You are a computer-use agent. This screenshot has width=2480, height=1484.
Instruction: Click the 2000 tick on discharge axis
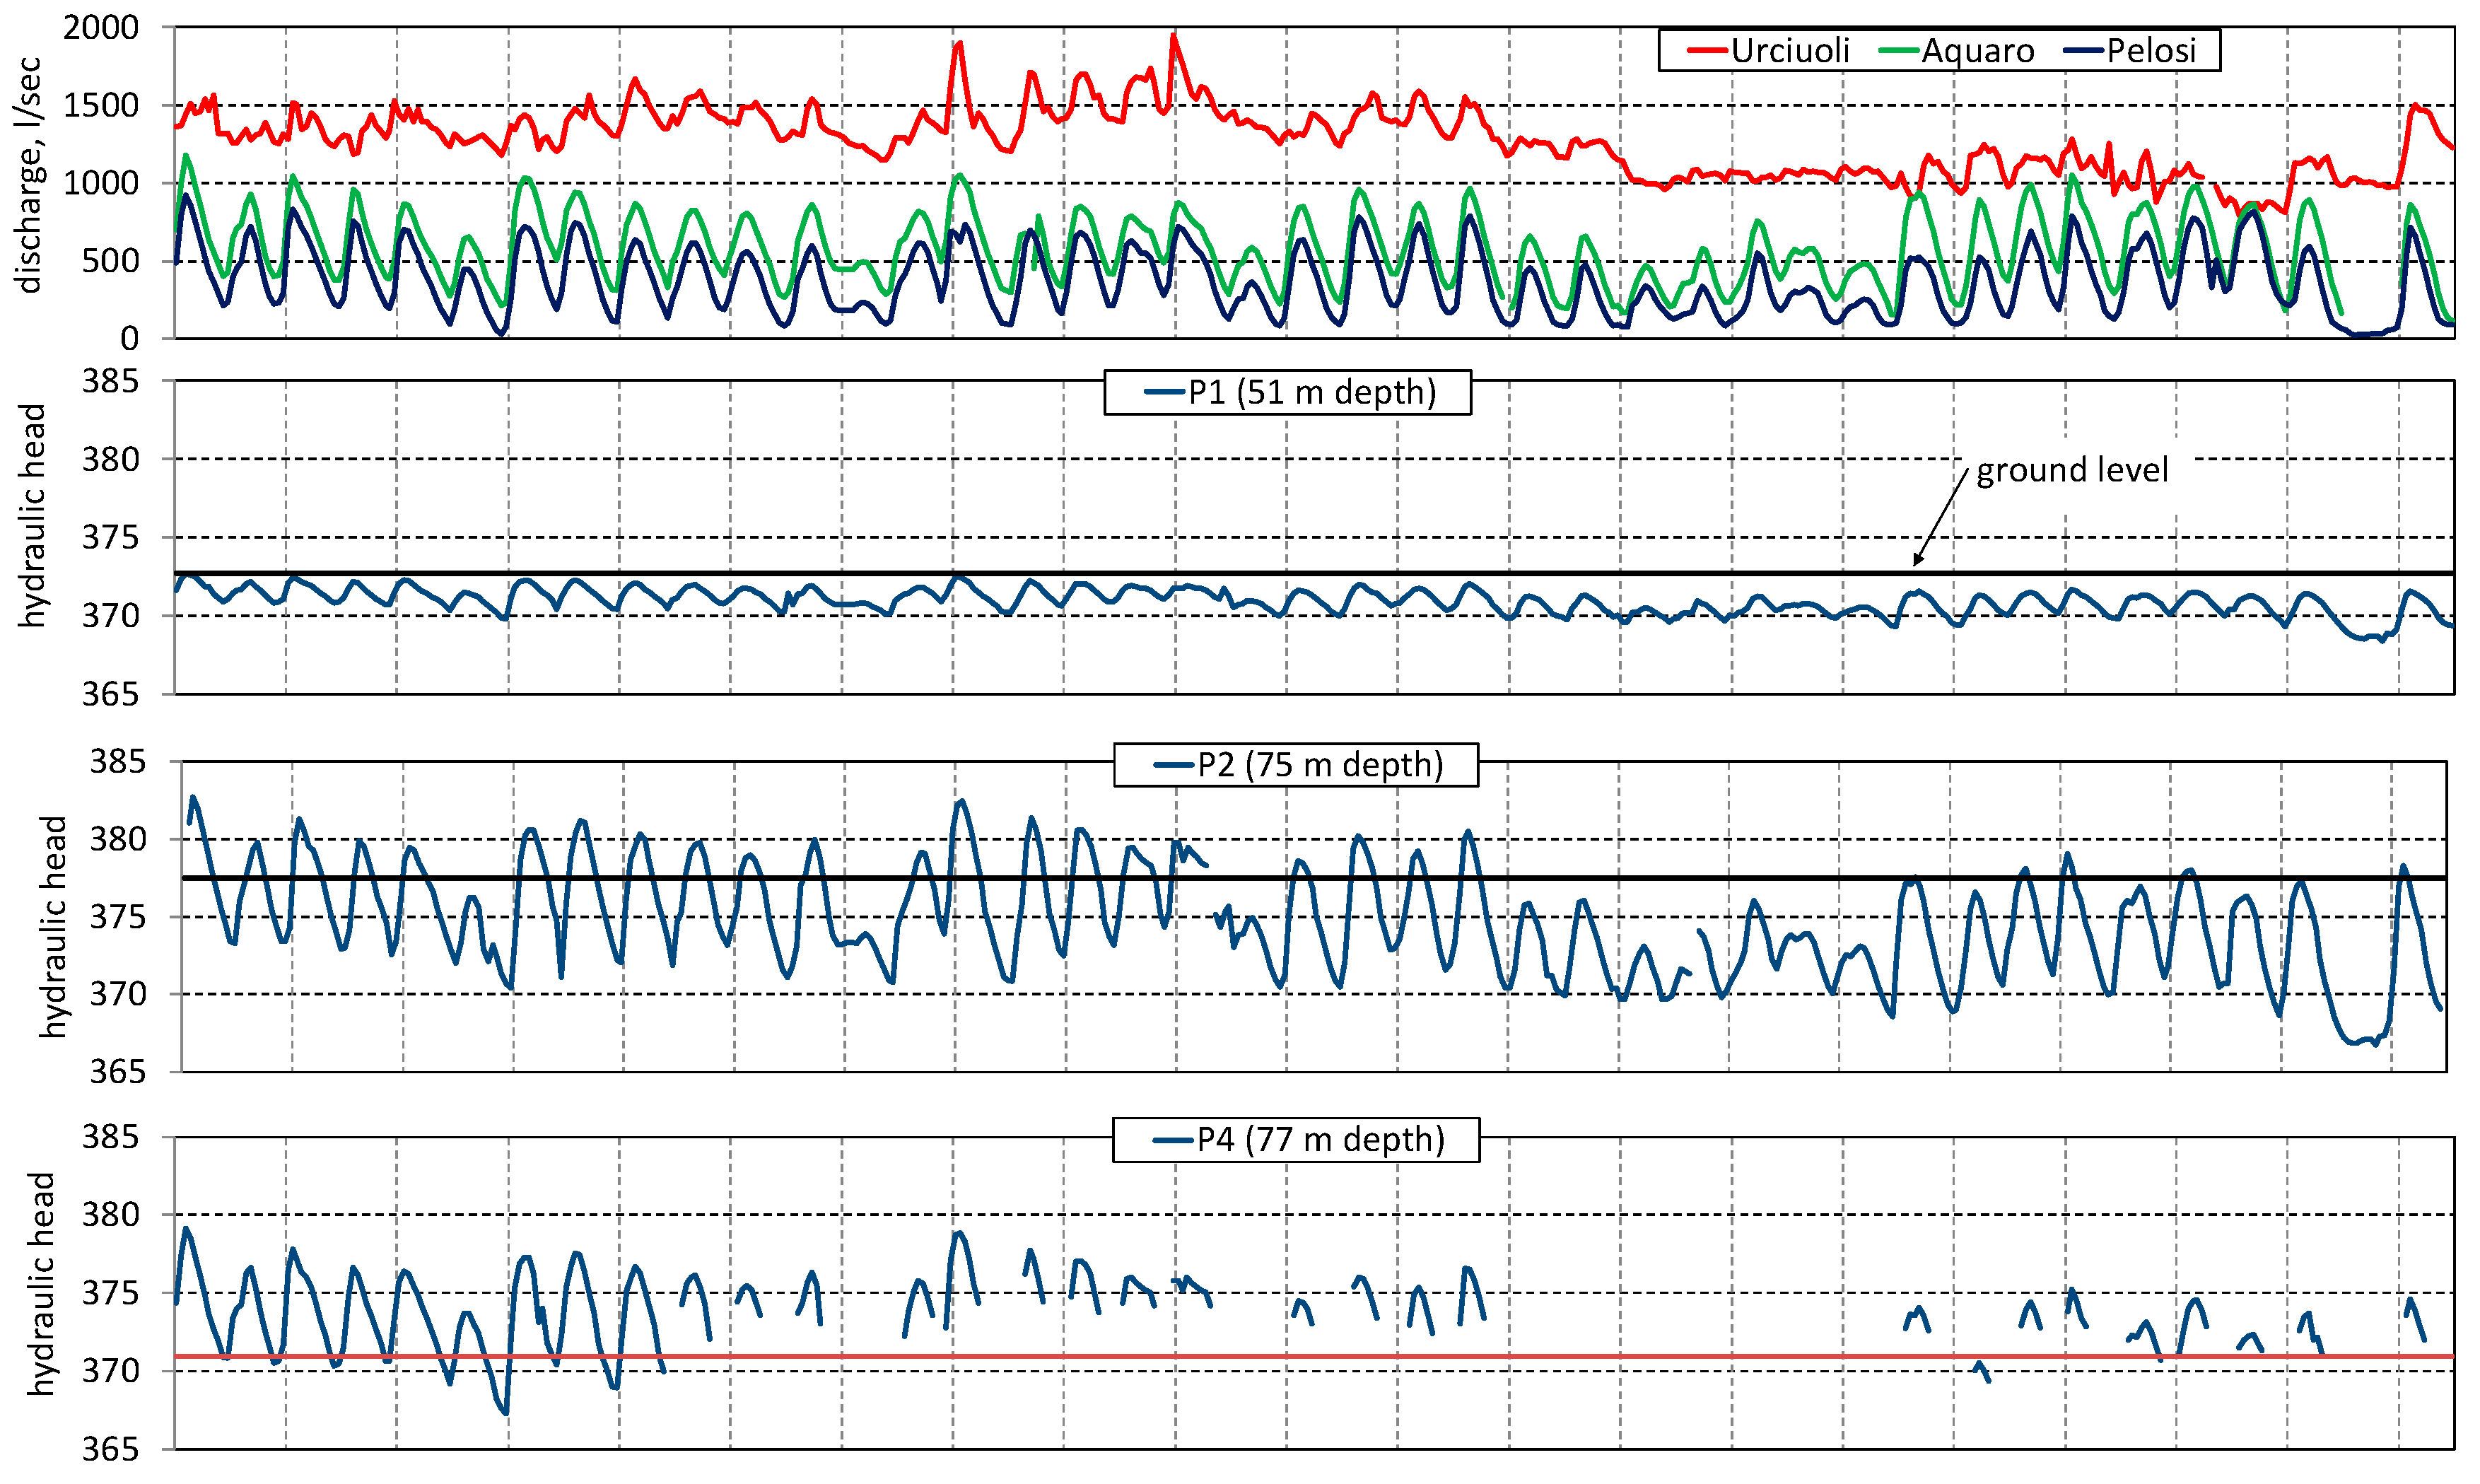pos(101,27)
